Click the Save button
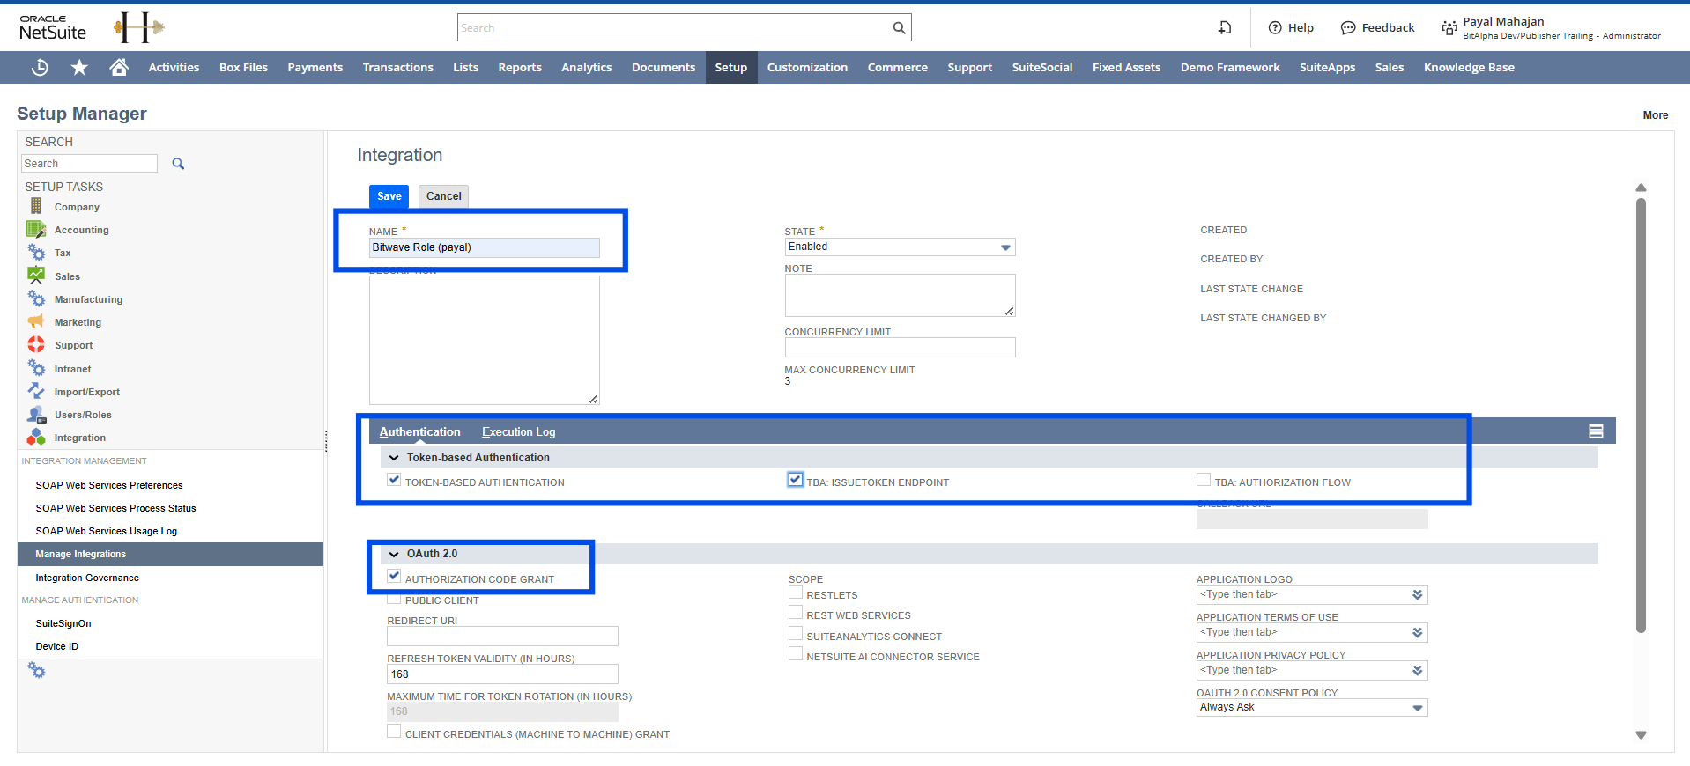 (389, 196)
